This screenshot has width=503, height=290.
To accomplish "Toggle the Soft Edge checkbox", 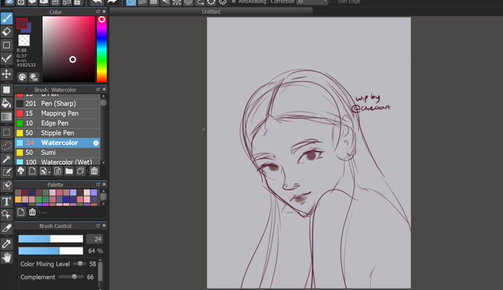I will click(x=333, y=2).
